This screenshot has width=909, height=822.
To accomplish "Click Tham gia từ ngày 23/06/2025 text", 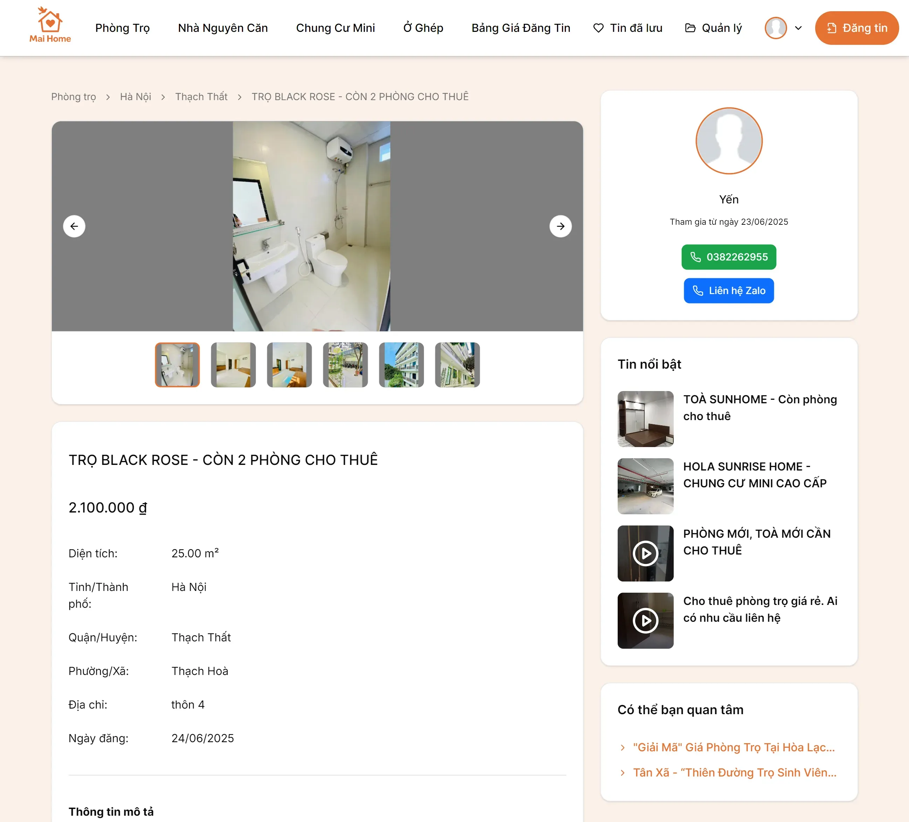I will point(729,222).
